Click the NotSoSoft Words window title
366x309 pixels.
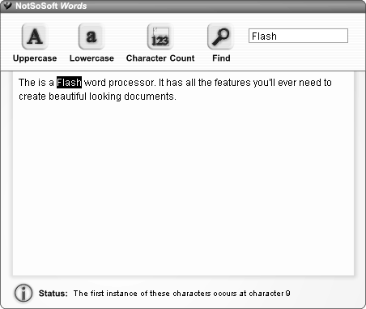click(x=51, y=6)
